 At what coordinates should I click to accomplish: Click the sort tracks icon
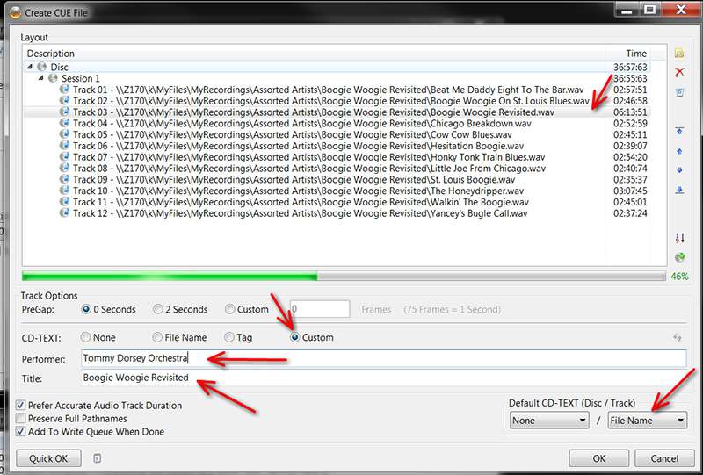[679, 238]
